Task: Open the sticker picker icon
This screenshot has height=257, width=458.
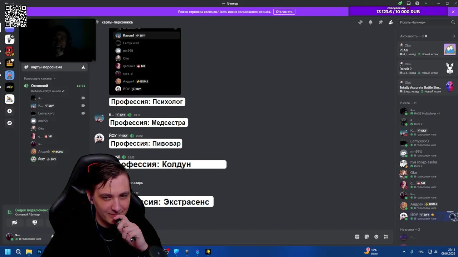Action: point(367,237)
